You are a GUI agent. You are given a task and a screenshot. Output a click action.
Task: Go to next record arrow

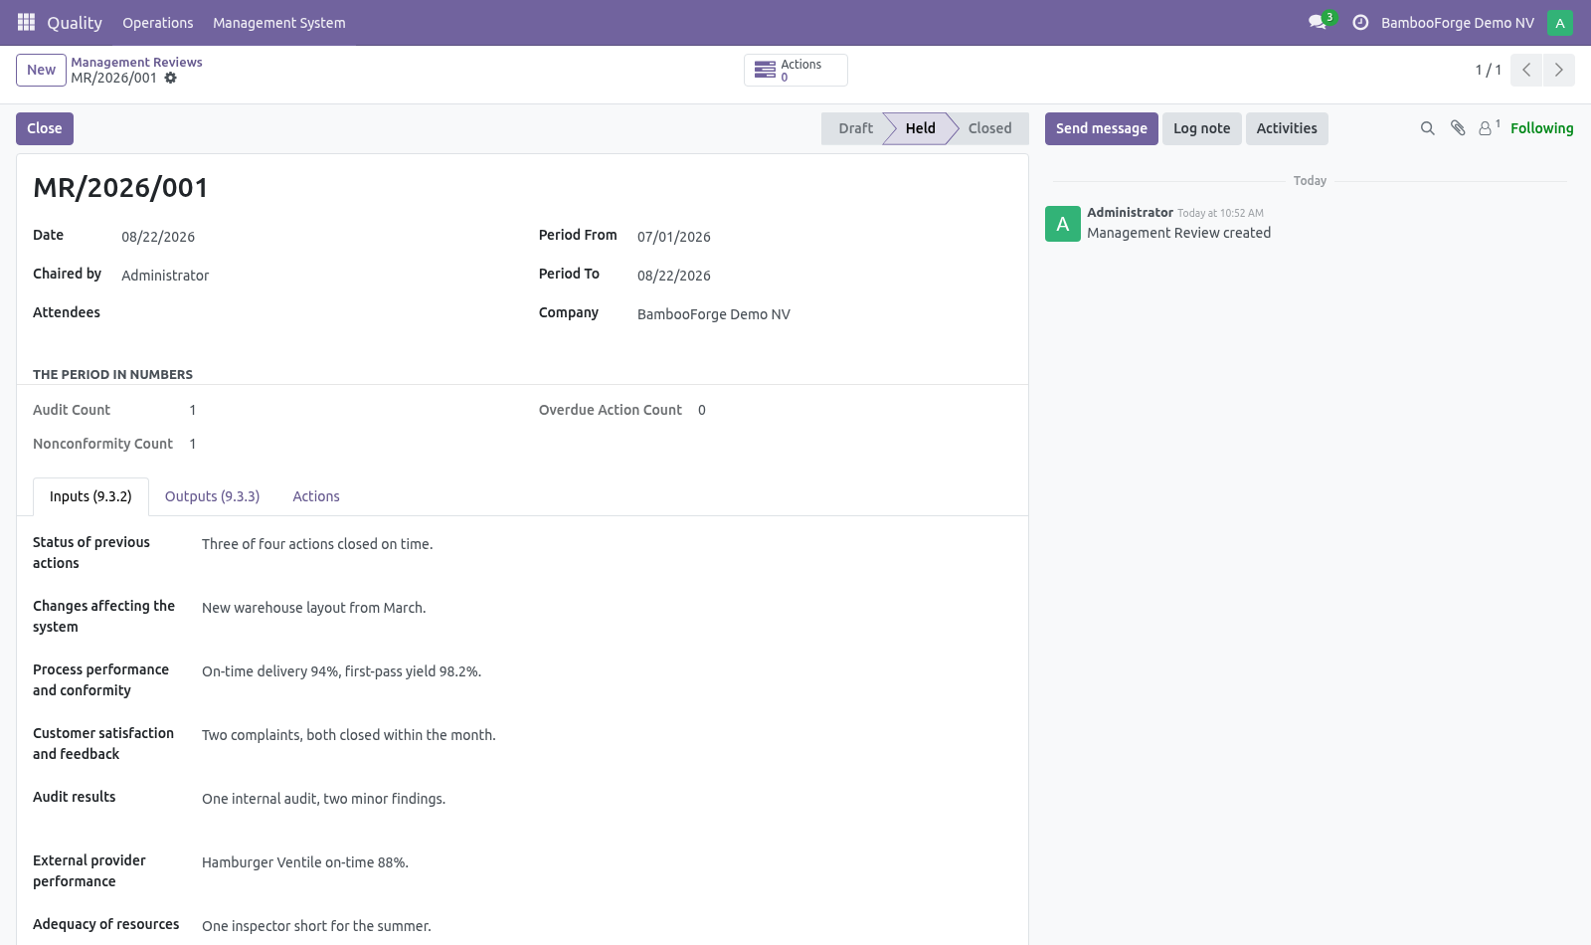click(1559, 70)
